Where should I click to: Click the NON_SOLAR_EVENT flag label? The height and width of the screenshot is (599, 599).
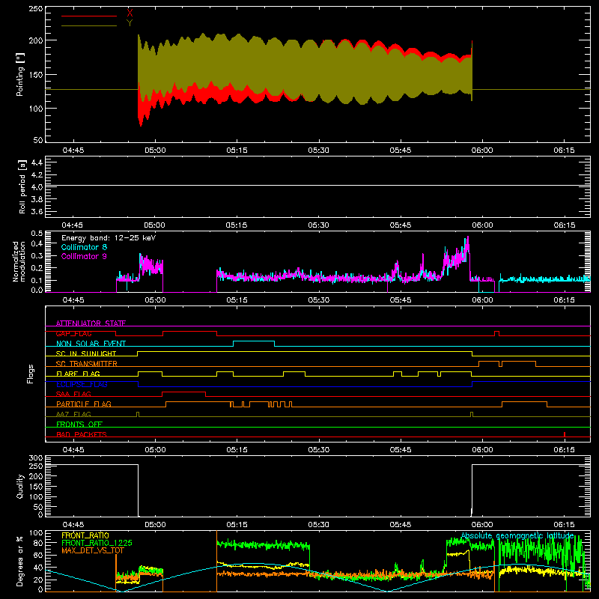coord(91,344)
